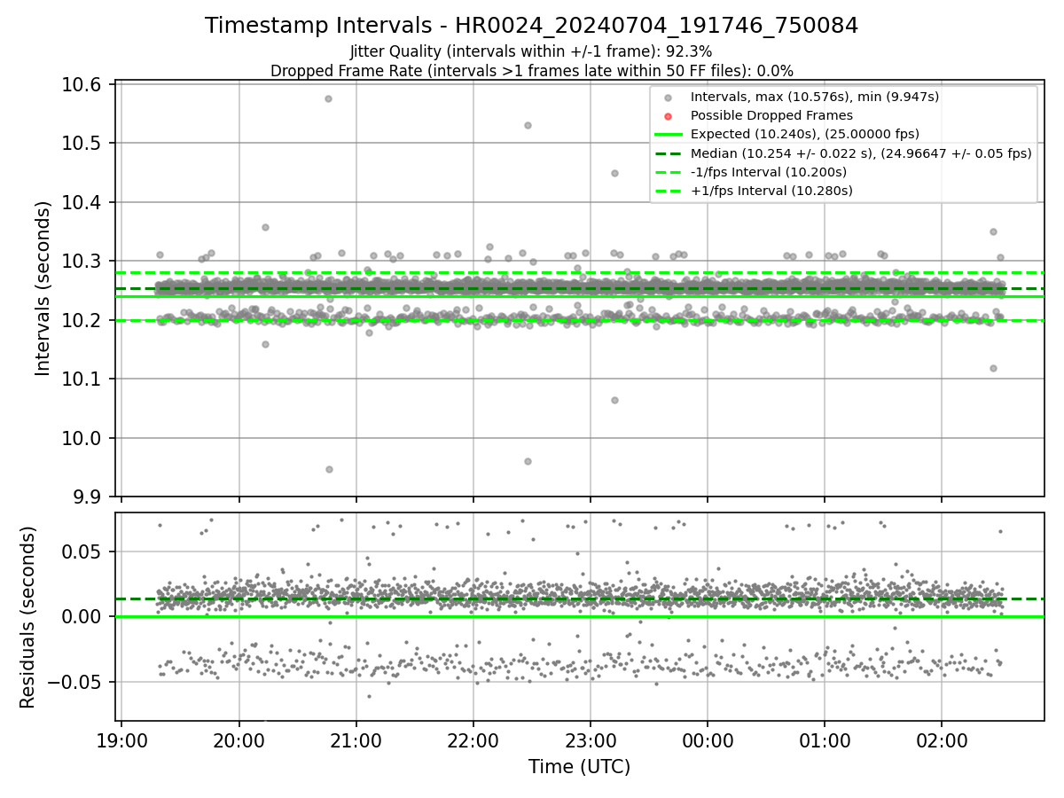The height and width of the screenshot is (798, 1064).
Task: Click the low outlier point near 10.06 seconds after 23:00
Action: click(x=614, y=400)
